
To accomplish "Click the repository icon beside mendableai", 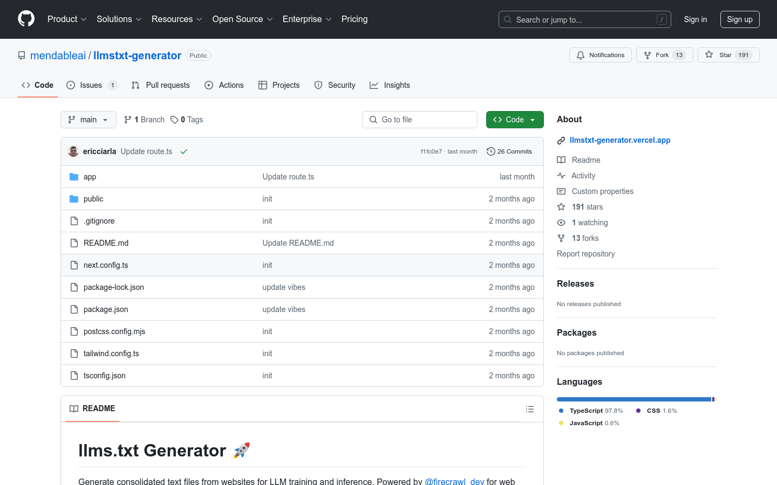I will pyautogui.click(x=22, y=56).
